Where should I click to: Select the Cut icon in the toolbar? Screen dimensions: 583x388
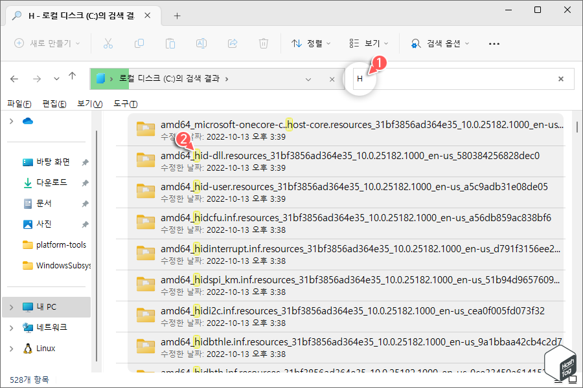[x=108, y=43]
